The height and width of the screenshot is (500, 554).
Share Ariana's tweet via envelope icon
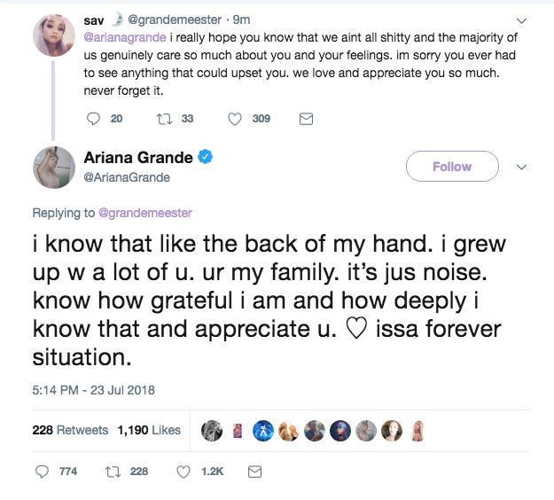254,472
